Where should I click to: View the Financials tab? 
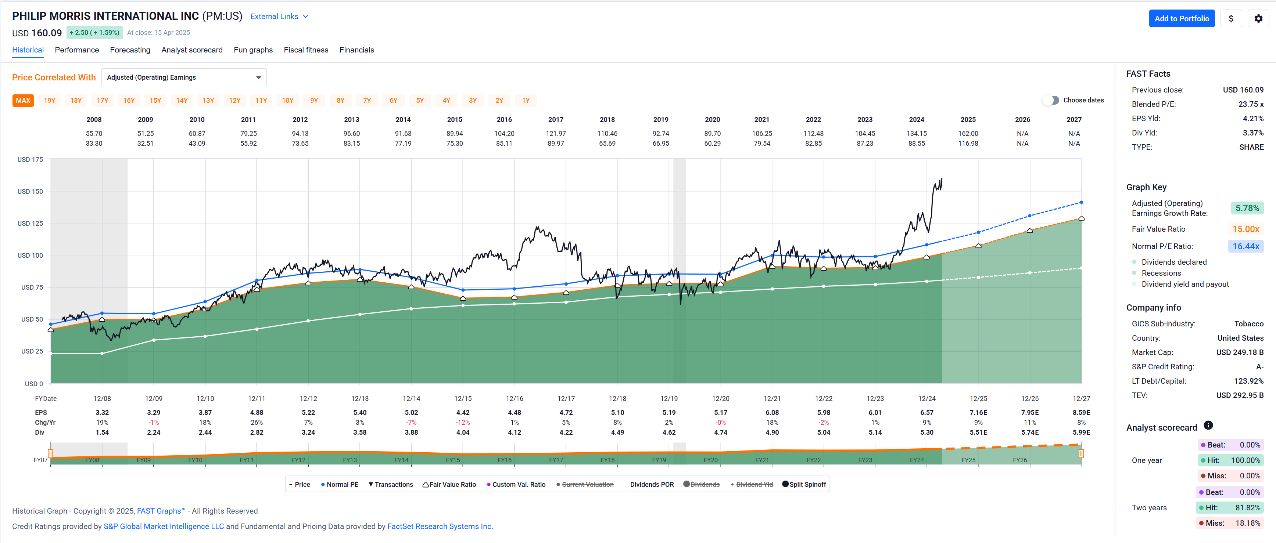[356, 50]
